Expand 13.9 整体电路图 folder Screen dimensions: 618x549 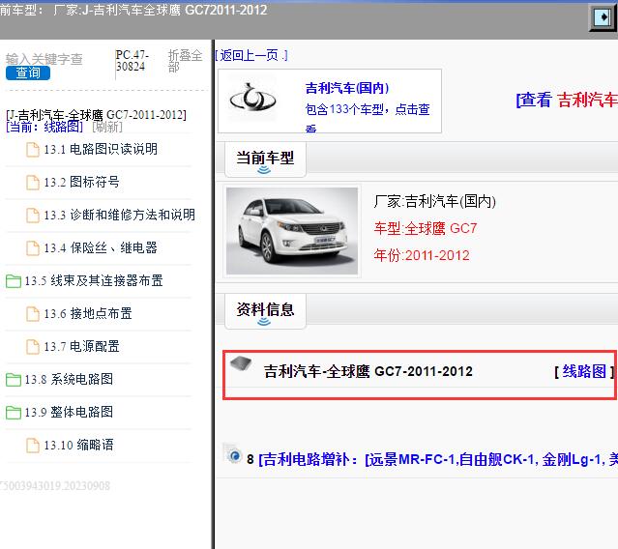69,413
